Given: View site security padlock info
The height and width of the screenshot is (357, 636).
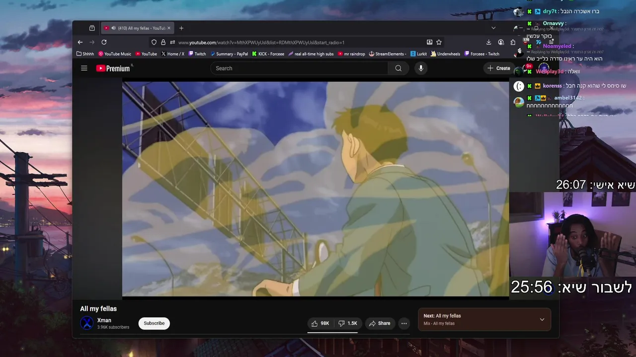Looking at the screenshot, I should [163, 42].
